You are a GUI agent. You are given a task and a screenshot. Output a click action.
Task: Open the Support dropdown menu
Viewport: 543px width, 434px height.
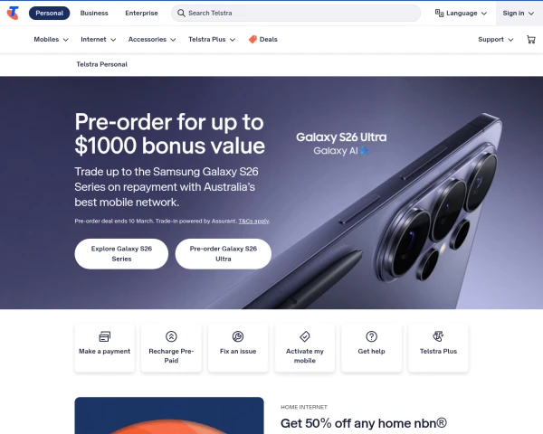(x=496, y=40)
